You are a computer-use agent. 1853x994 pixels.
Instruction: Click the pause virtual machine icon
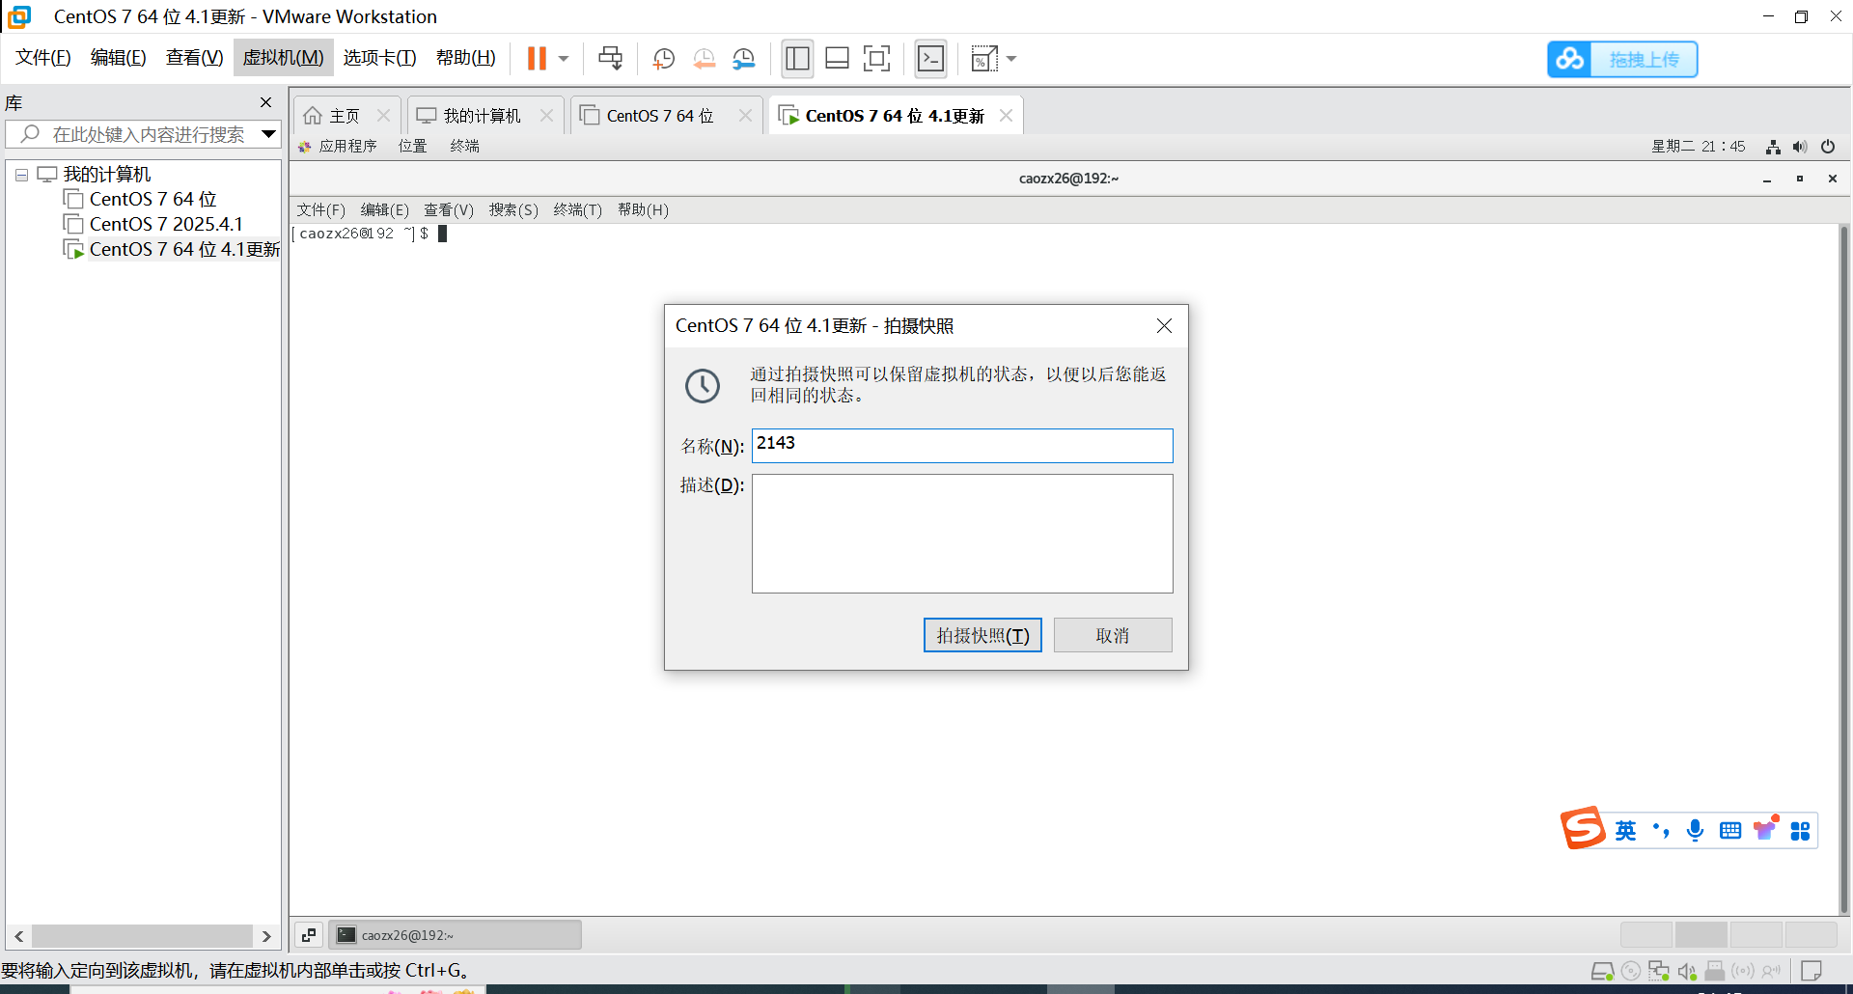point(537,59)
